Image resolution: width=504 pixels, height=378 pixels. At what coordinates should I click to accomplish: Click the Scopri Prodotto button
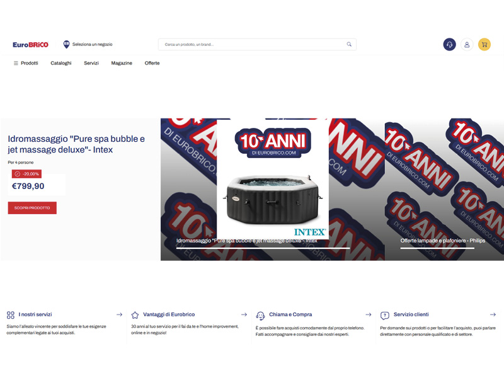tap(32, 208)
